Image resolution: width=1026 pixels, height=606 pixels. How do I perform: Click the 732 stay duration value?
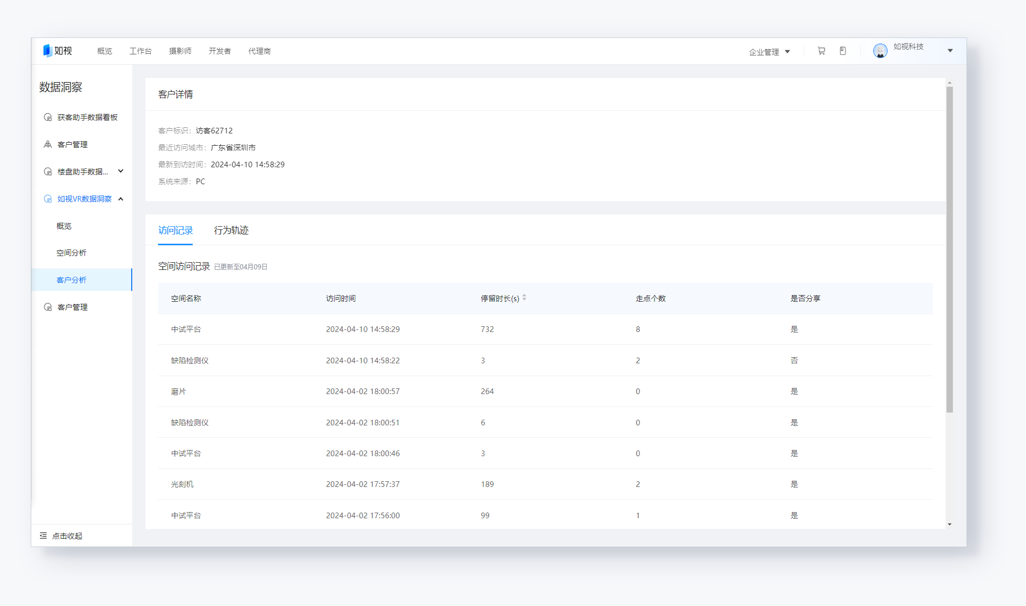tap(487, 329)
